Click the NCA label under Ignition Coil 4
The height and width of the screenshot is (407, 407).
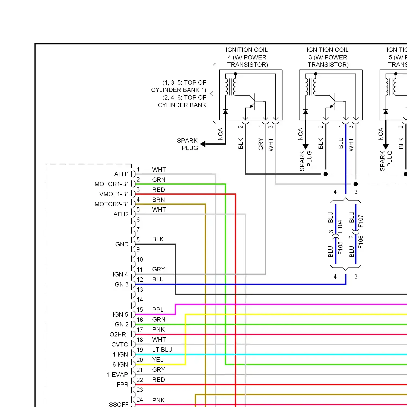click(x=220, y=134)
